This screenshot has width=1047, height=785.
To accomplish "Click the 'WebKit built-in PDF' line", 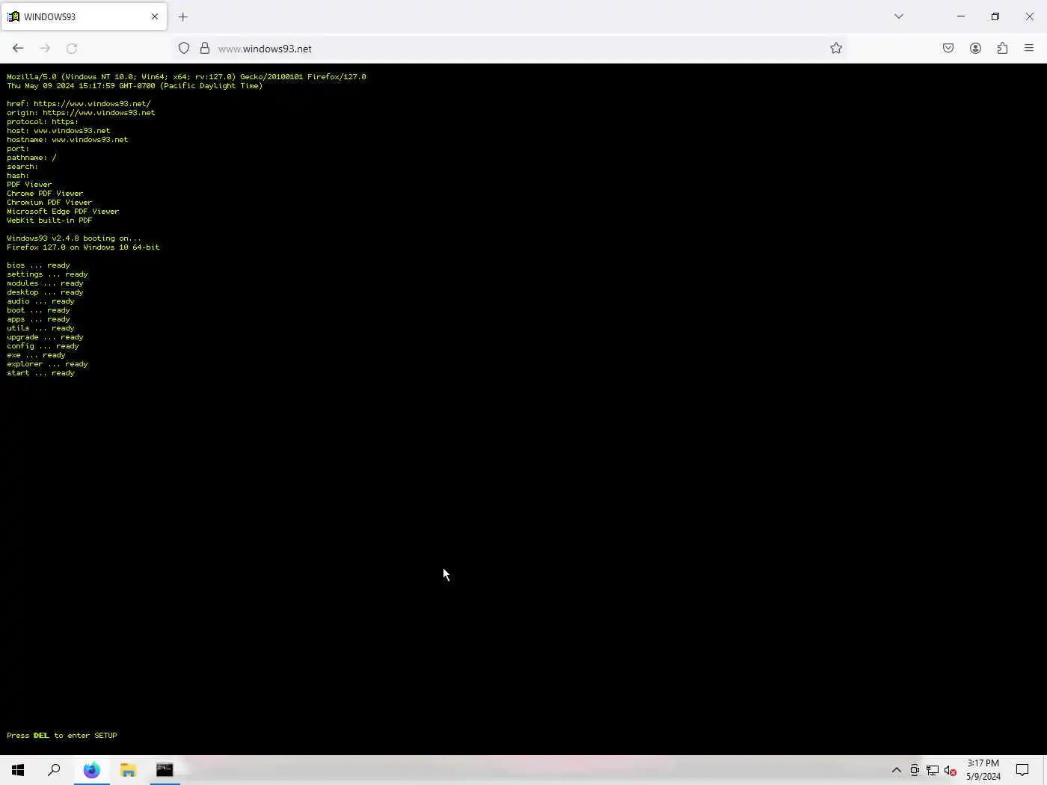I will point(49,221).
